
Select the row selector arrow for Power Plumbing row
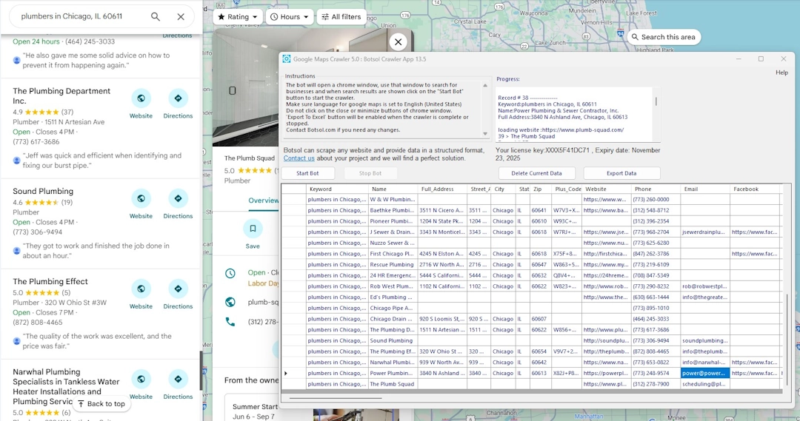coord(293,374)
